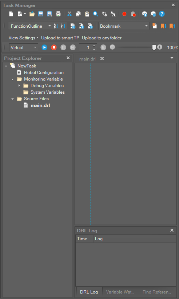The height and width of the screenshot is (299, 179).
Task: Switch to the Variable Watch tab
Action: 120,292
